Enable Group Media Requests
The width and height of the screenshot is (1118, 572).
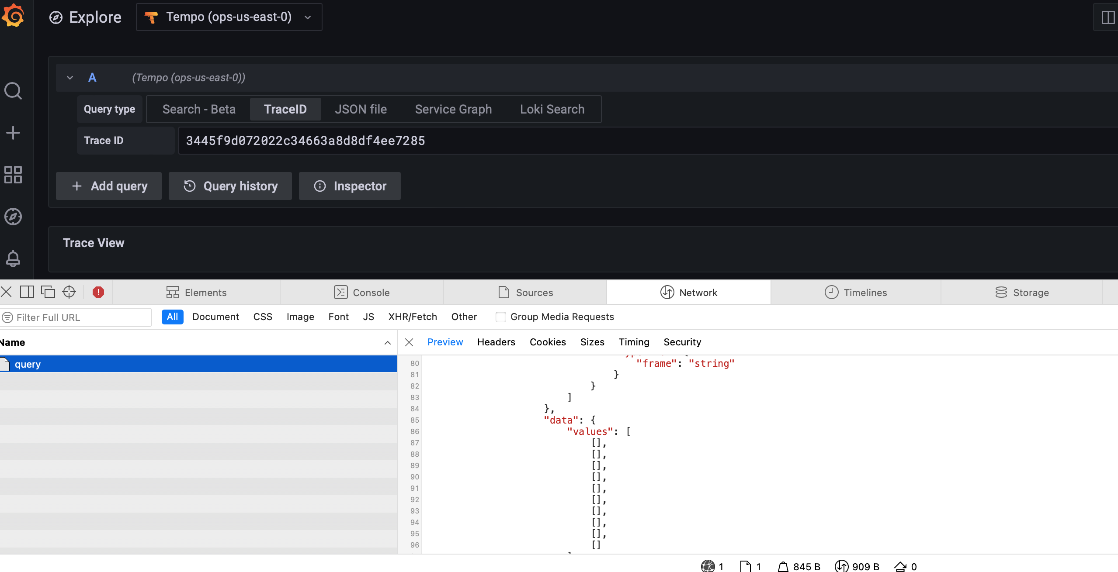501,317
